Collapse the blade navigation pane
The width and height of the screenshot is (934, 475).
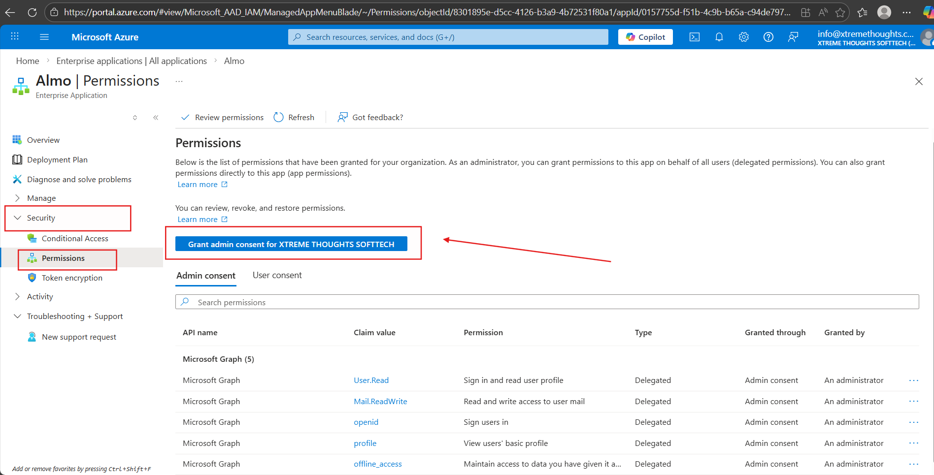[156, 118]
